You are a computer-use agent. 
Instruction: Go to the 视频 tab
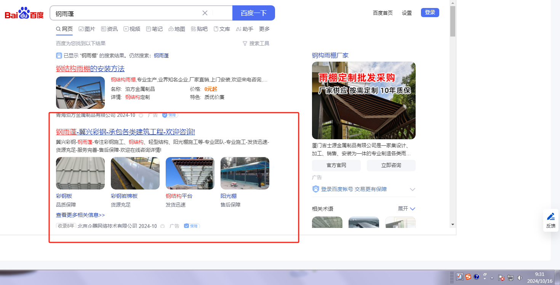click(x=132, y=29)
